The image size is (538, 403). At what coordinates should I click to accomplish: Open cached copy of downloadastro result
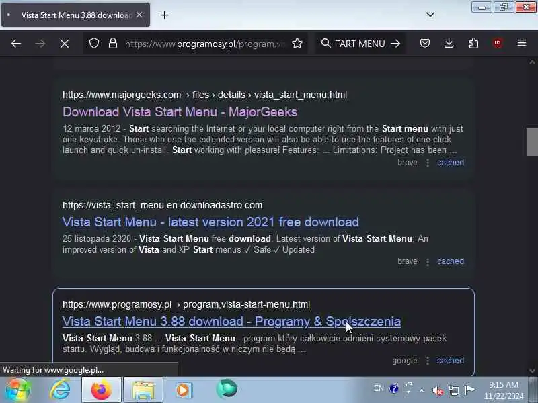tap(450, 261)
